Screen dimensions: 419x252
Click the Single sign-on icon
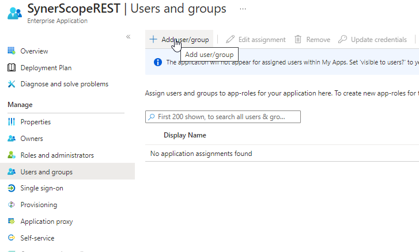[x=12, y=188]
